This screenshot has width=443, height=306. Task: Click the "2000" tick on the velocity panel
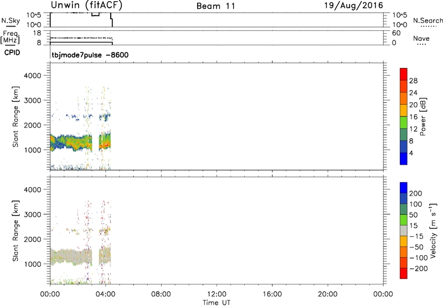(x=33, y=239)
